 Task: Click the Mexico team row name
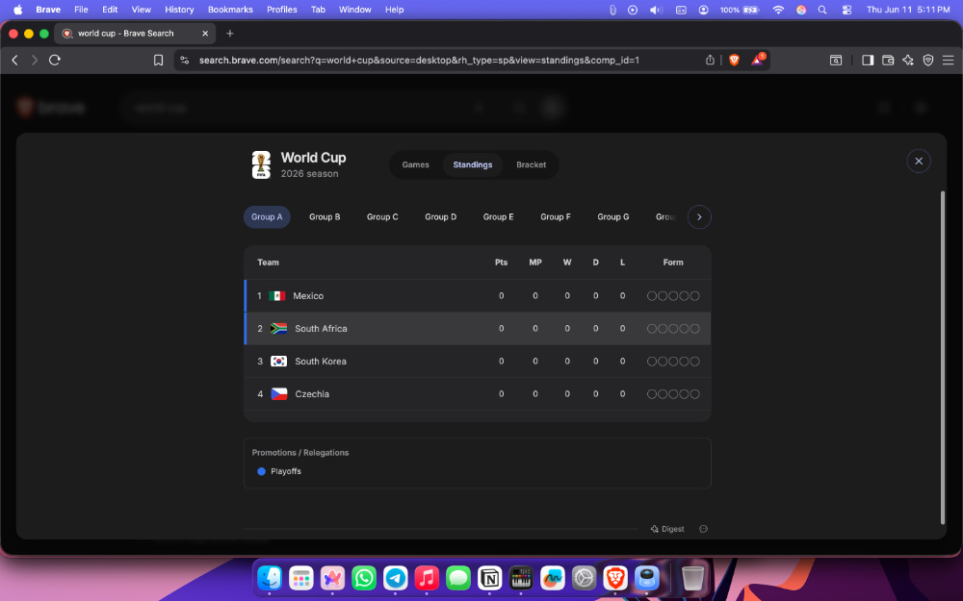pyautogui.click(x=308, y=296)
